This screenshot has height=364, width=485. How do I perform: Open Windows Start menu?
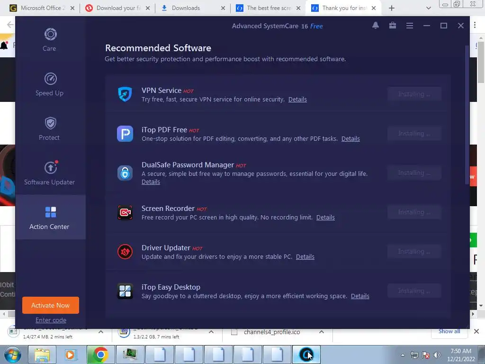tap(13, 355)
